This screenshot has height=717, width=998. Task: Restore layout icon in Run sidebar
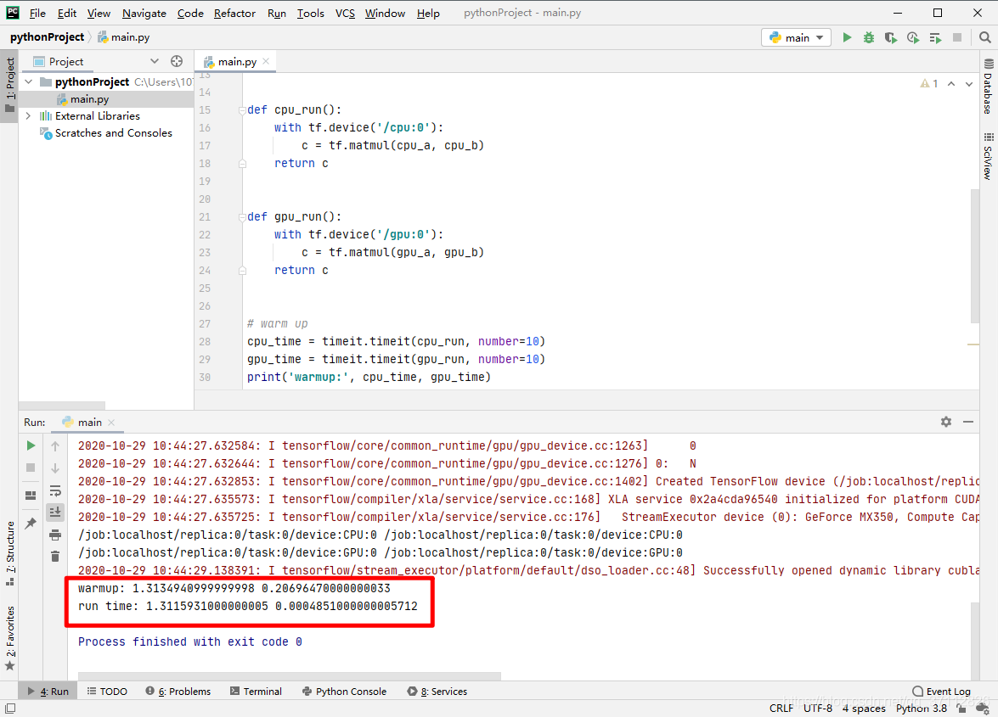31,496
